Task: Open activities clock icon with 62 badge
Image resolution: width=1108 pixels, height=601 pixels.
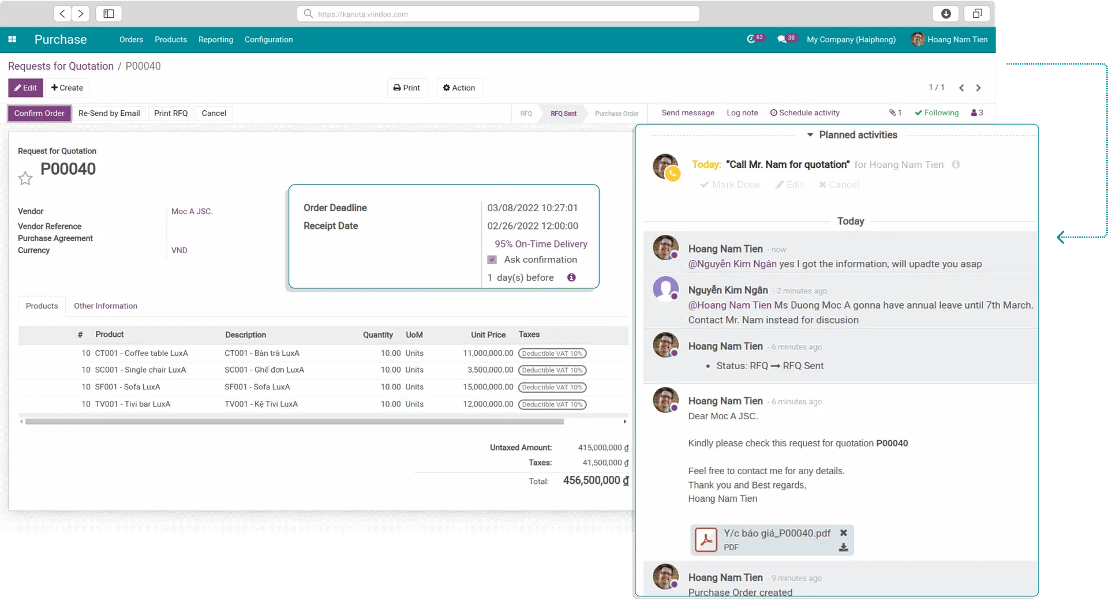Action: tap(755, 39)
